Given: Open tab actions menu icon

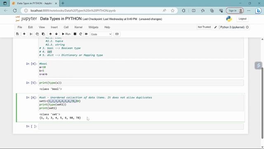Looking at the screenshot, I should [x=5, y=3].
